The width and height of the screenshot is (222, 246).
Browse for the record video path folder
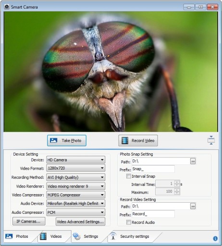193,206
